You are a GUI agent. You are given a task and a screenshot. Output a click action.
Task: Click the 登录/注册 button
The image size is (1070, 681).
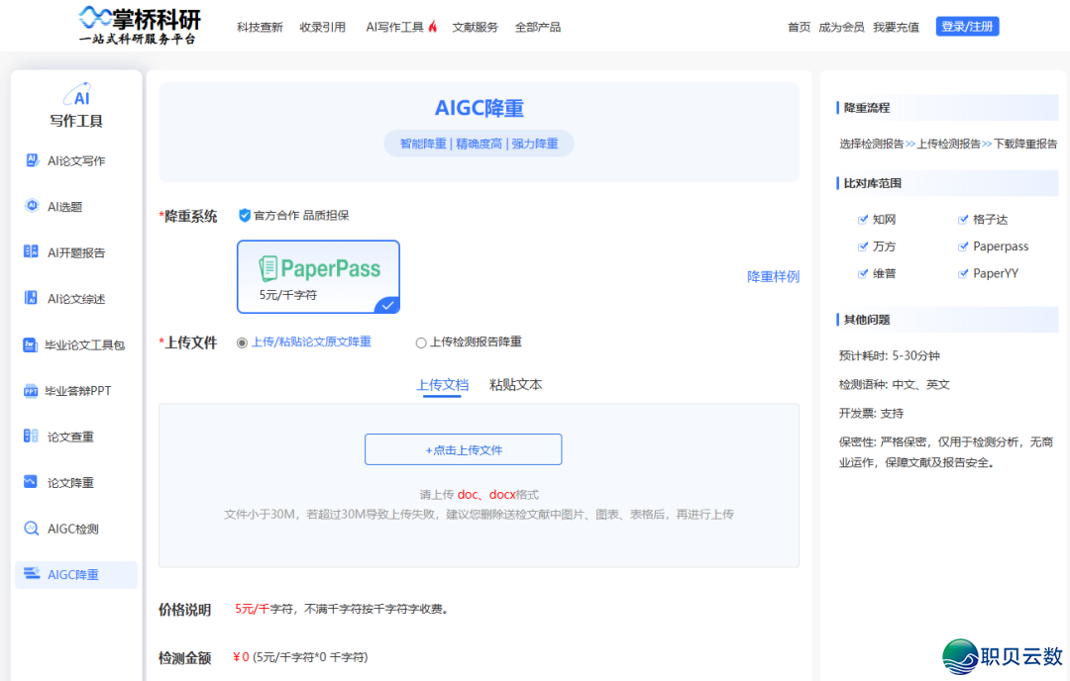coord(966,27)
